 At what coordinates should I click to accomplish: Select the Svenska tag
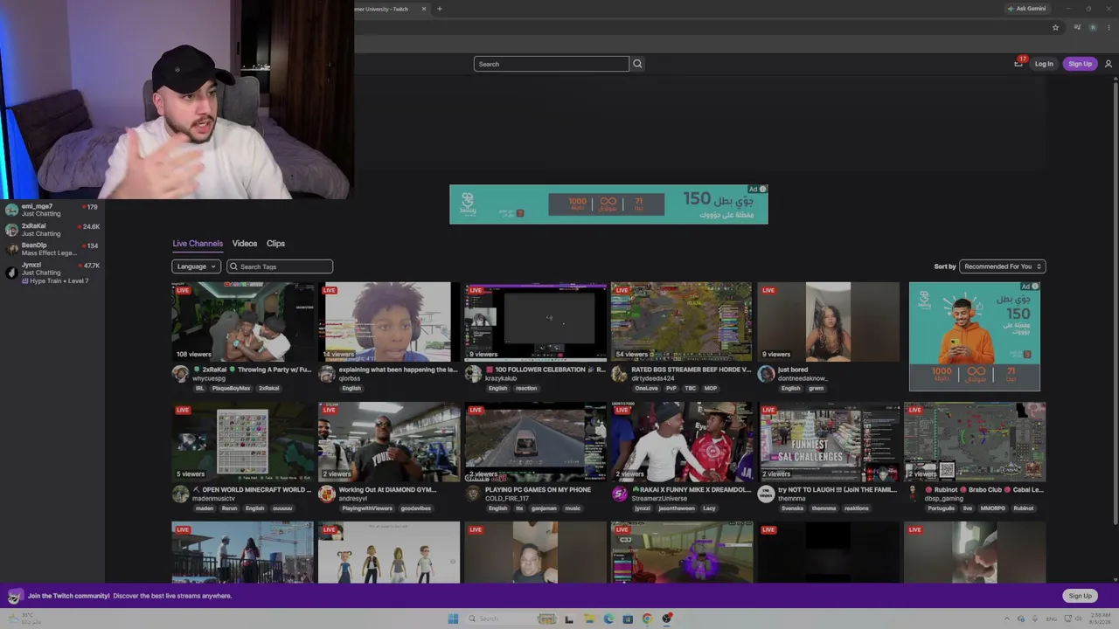(792, 508)
